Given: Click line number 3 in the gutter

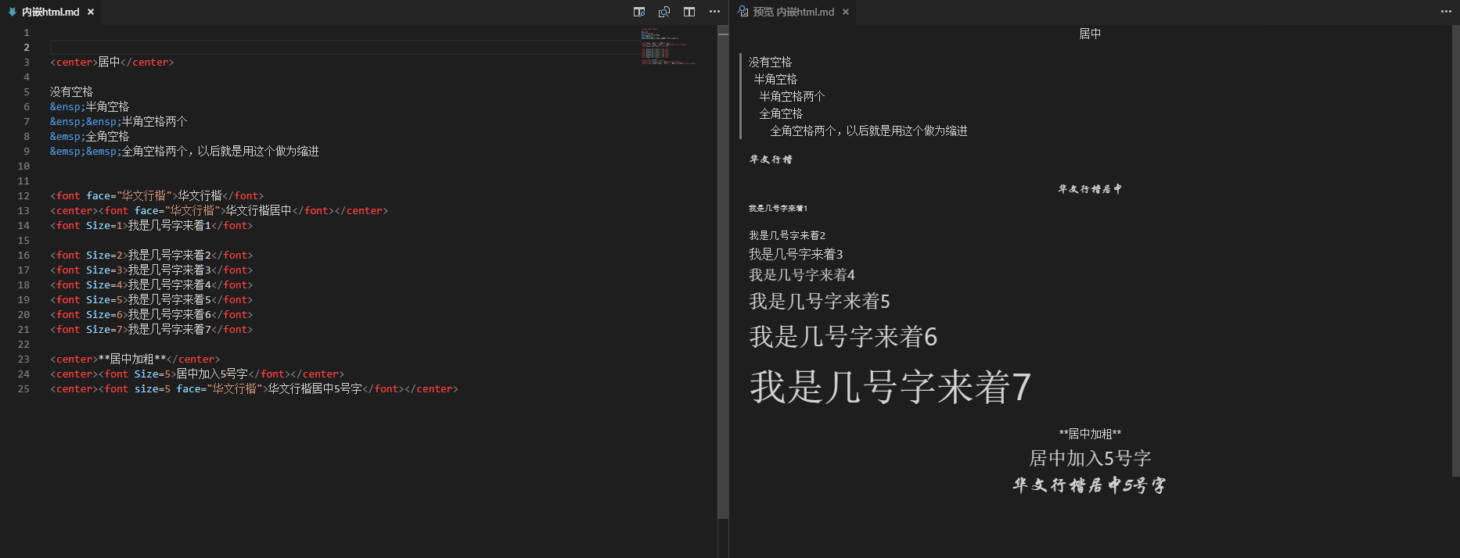Looking at the screenshot, I should 27,62.
